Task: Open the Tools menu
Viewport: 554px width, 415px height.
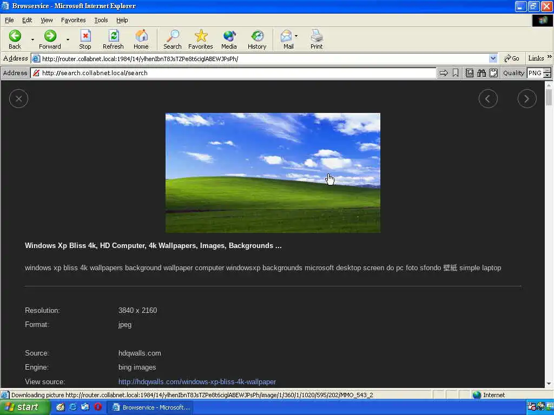Action: pos(101,20)
